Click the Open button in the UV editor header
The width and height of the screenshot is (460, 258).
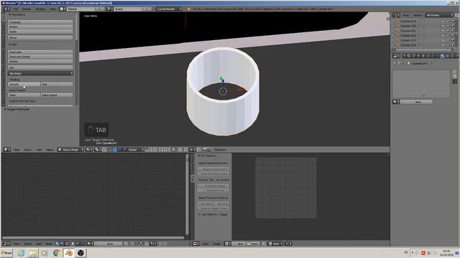(252, 244)
